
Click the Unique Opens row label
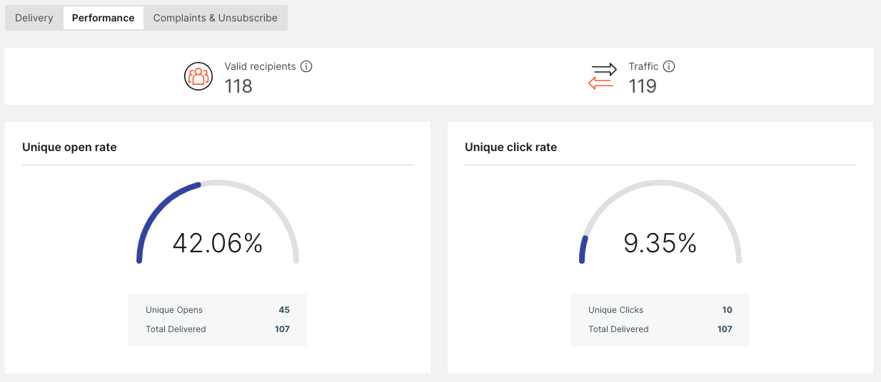(174, 310)
